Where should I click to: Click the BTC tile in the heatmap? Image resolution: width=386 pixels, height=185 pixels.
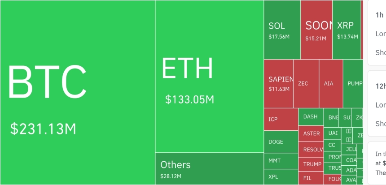pyautogui.click(x=77, y=92)
